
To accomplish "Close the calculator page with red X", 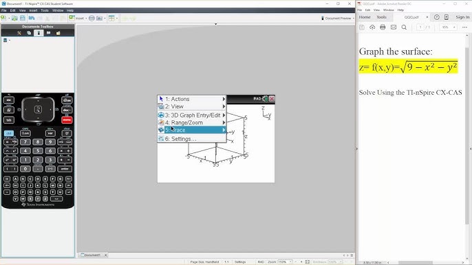I will (272, 99).
